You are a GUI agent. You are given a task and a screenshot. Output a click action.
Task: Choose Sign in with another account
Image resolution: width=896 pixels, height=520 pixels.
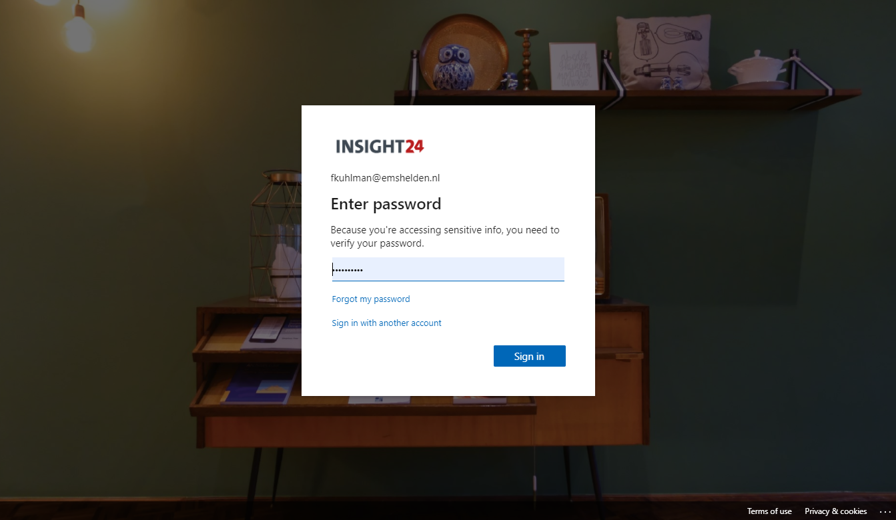(386, 323)
